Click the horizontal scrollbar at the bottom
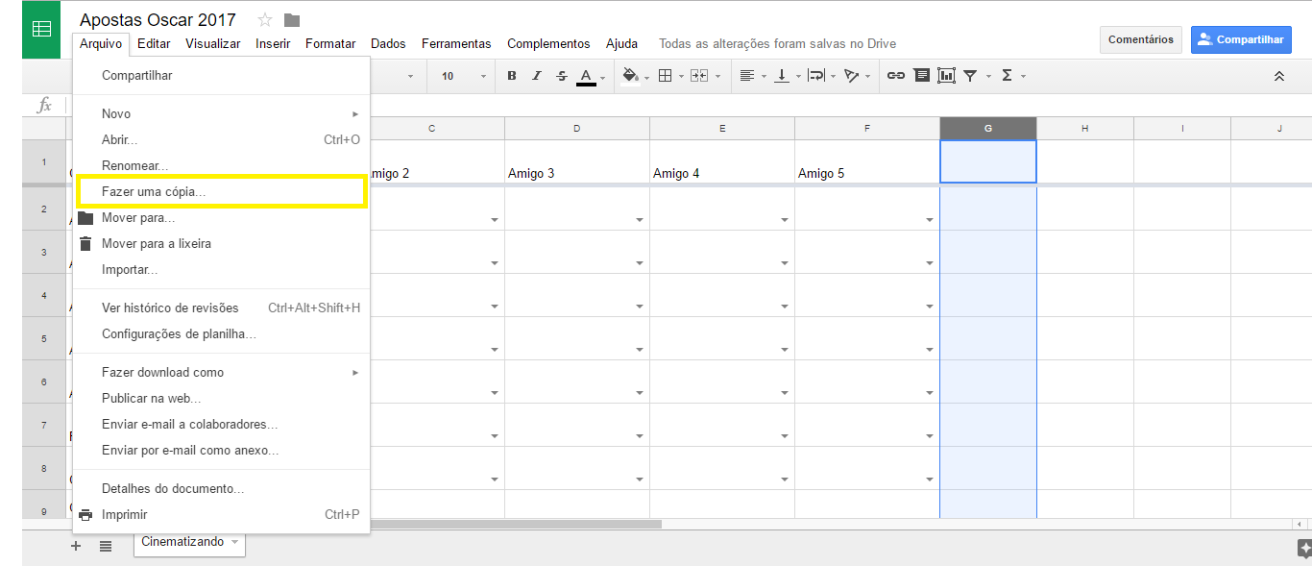This screenshot has width=1312, height=566. pyautogui.click(x=516, y=524)
